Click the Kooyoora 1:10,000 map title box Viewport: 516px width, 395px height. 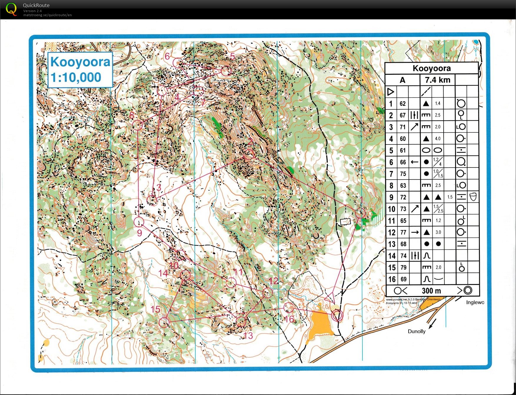click(80, 70)
